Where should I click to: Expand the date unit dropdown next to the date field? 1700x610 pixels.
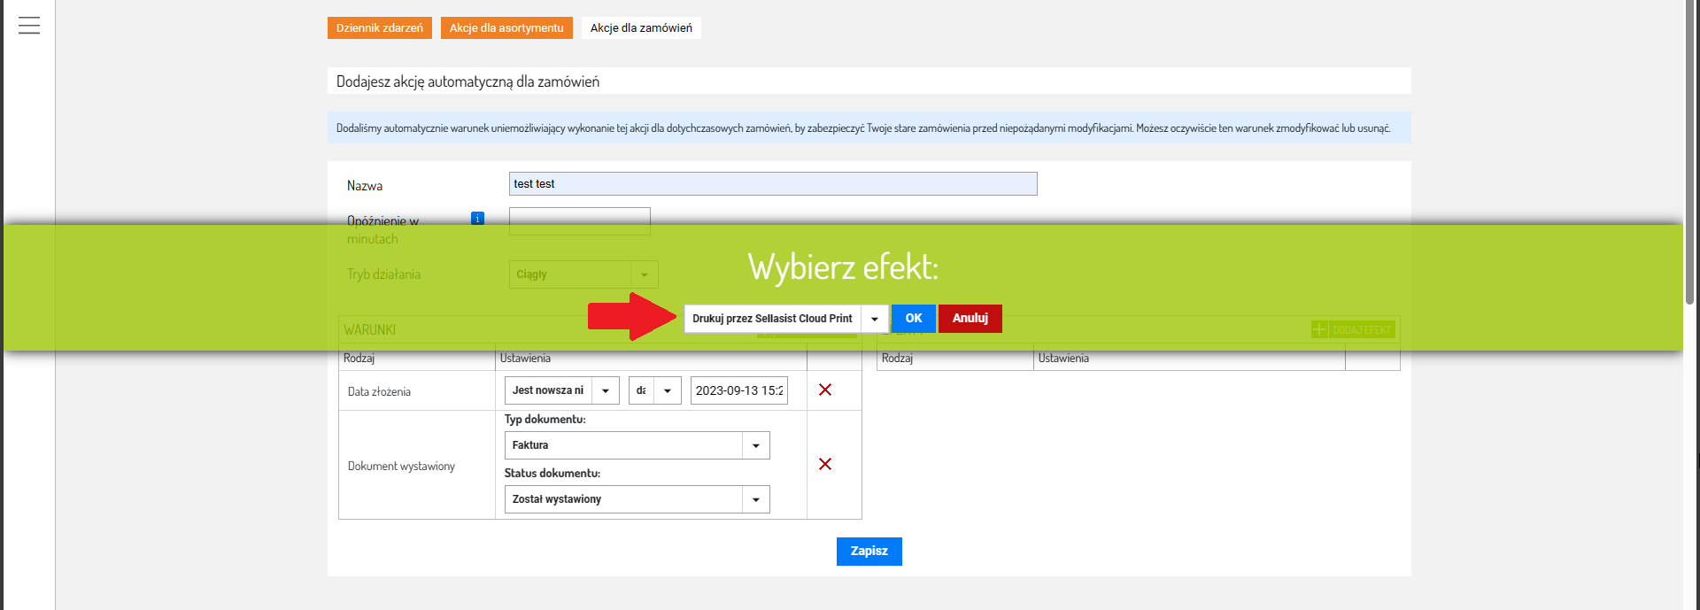pyautogui.click(x=655, y=390)
